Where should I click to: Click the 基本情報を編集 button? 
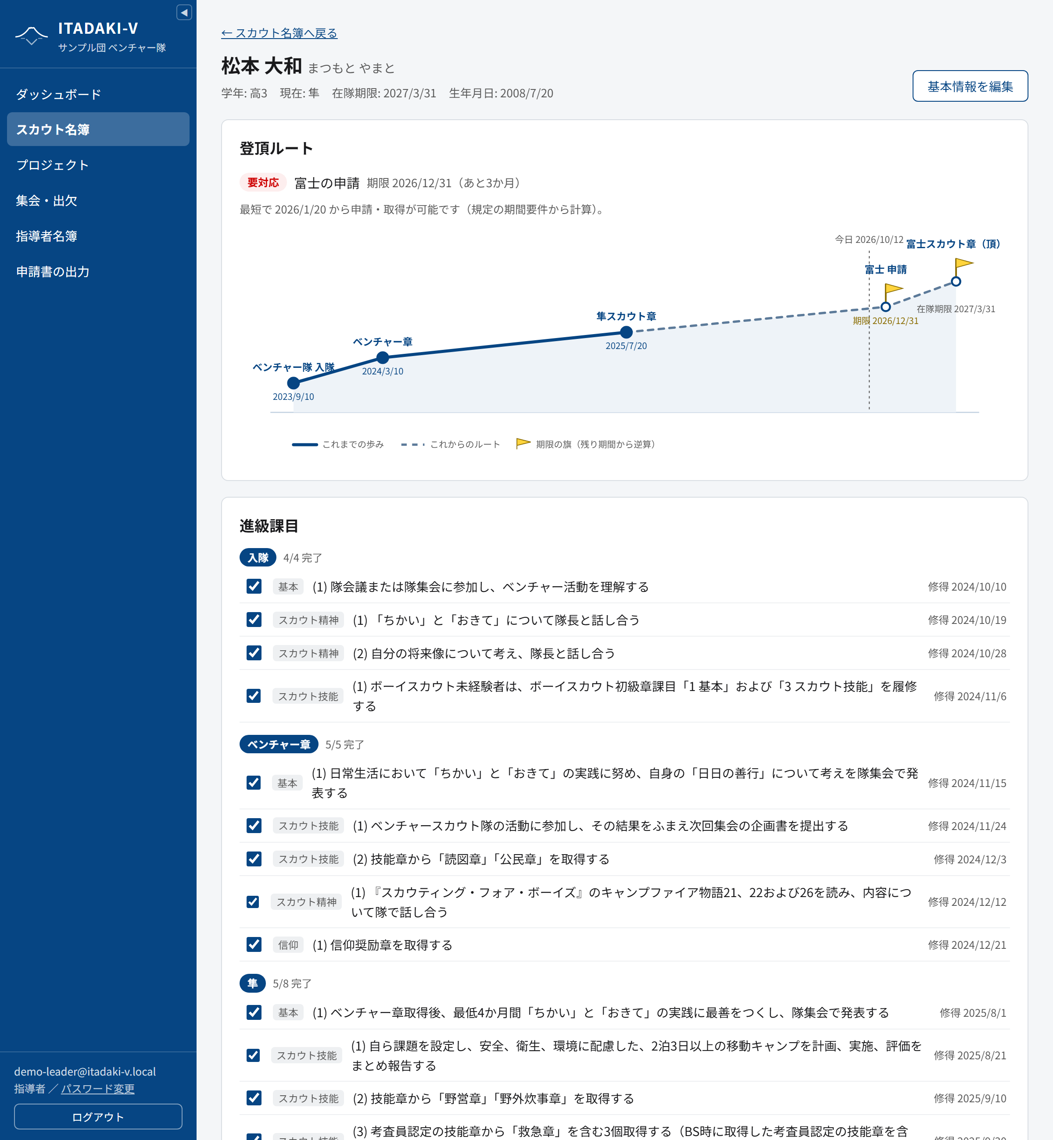pyautogui.click(x=970, y=86)
